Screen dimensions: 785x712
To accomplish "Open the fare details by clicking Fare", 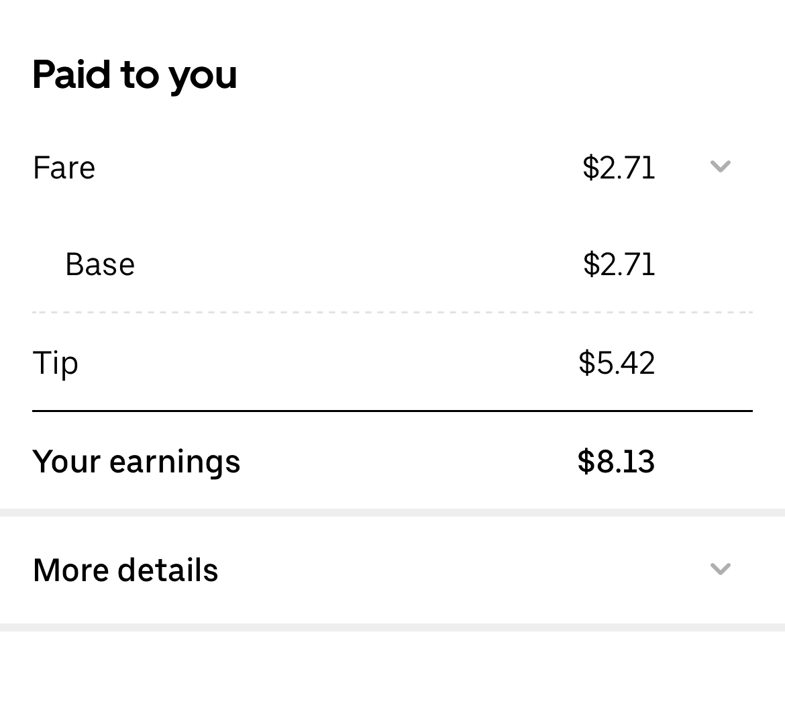I will (x=64, y=168).
